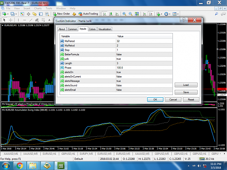227x170 pixels.
Task: Open the Profiles toolbar icon
Action: [12, 14]
